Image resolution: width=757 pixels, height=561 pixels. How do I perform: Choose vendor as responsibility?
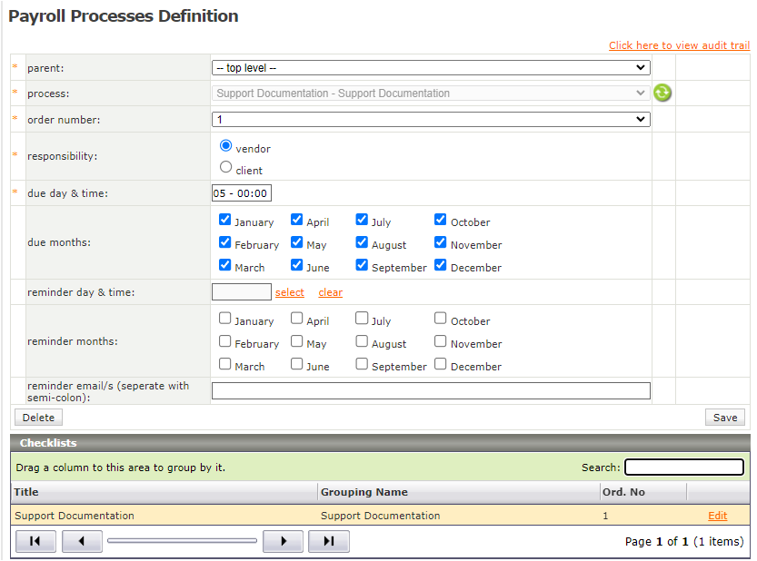pos(226,145)
